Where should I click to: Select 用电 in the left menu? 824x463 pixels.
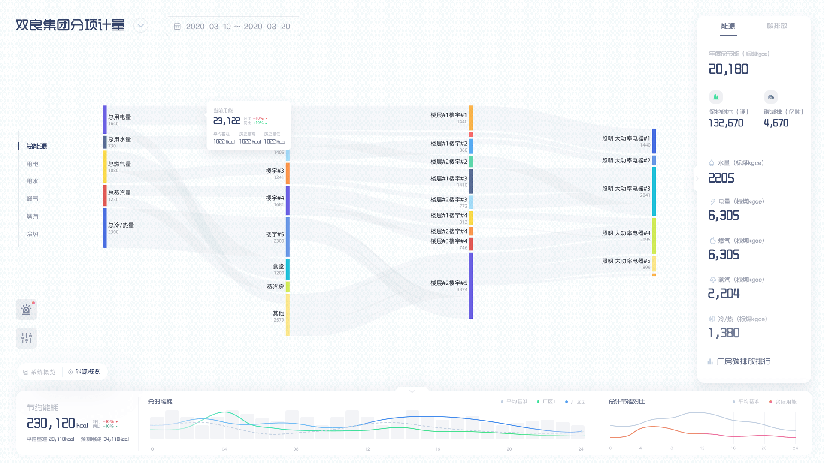32,164
